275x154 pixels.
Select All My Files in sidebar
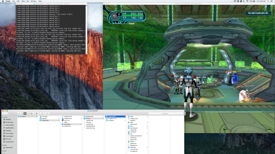coord(9,122)
